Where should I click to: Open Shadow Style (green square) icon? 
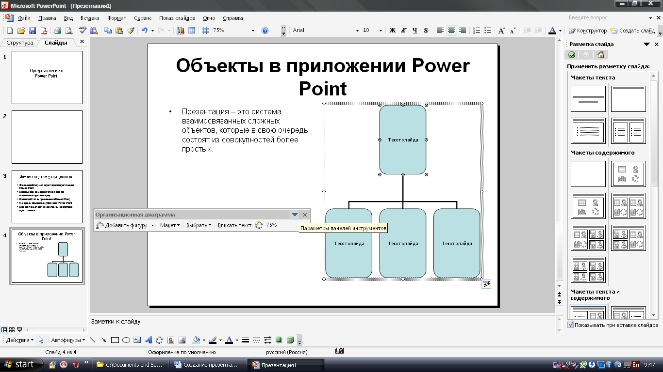click(279, 340)
